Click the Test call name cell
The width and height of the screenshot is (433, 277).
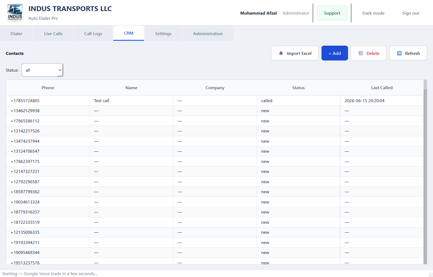coord(131,101)
